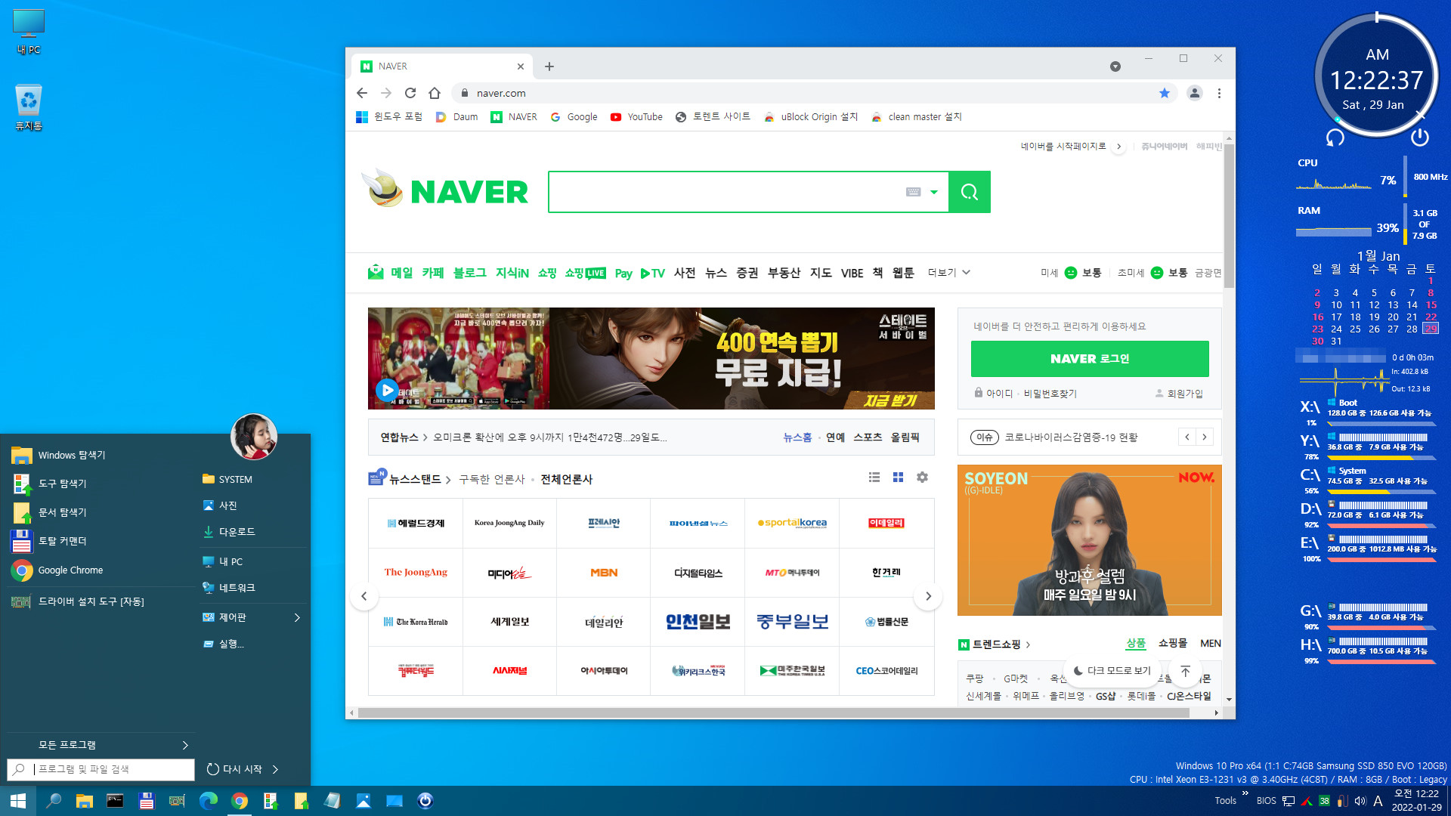
Task: Go to next newsstand page
Action: 928,596
